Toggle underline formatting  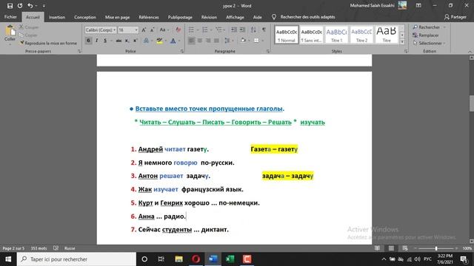[x=105, y=41]
